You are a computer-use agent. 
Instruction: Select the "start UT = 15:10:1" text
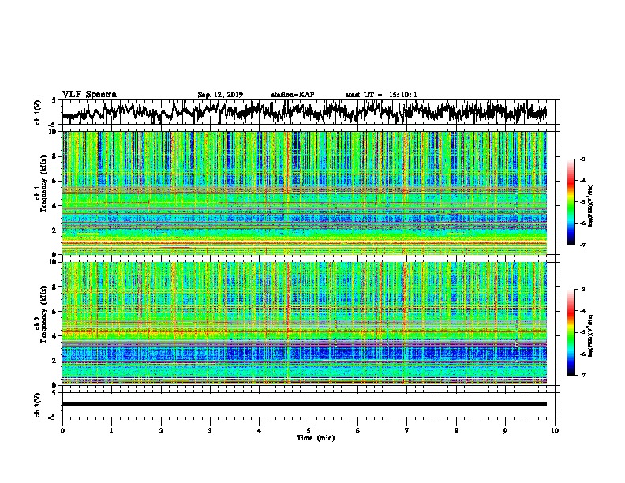coord(381,95)
